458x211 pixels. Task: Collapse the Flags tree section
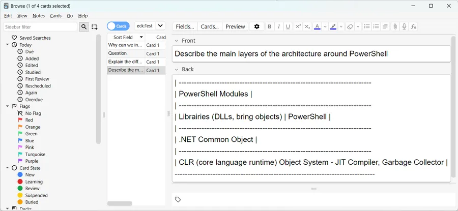(x=7, y=106)
